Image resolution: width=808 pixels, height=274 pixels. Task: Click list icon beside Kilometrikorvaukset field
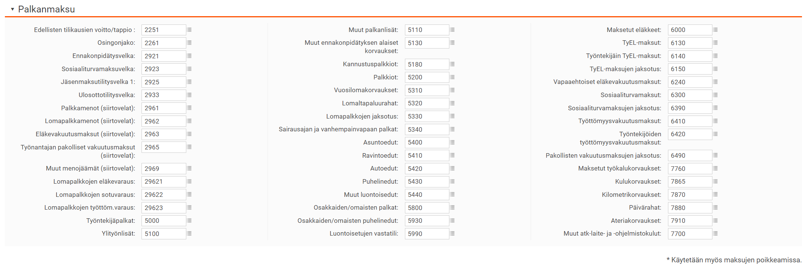(715, 195)
